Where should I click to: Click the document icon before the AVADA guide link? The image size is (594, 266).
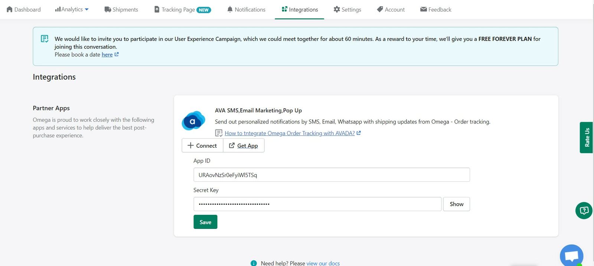(x=219, y=133)
